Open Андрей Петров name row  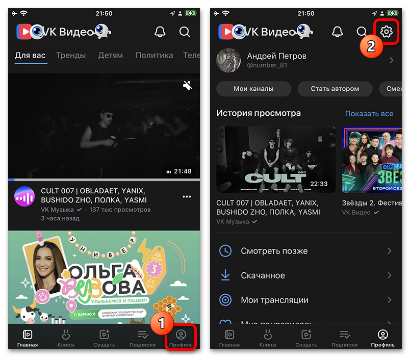tap(305, 60)
